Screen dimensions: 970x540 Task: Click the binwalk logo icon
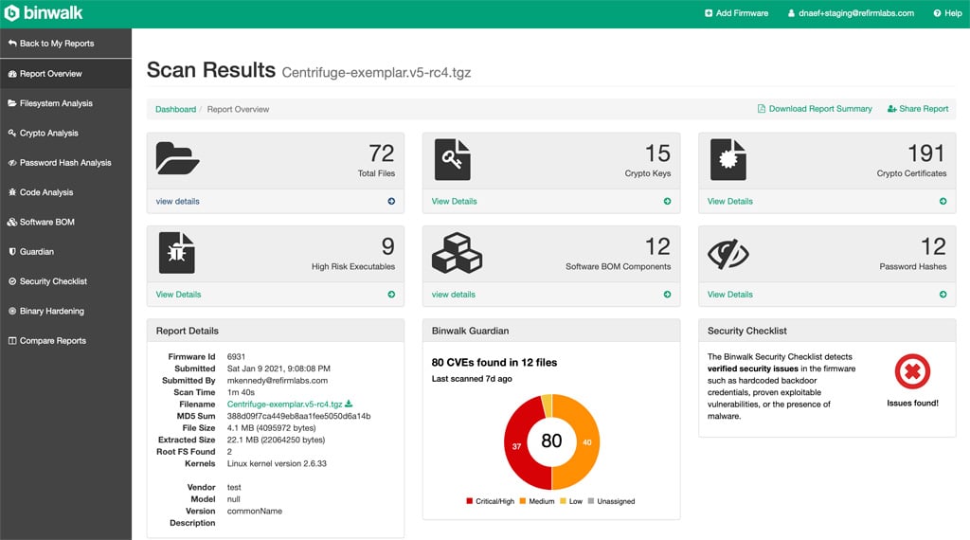coord(12,13)
